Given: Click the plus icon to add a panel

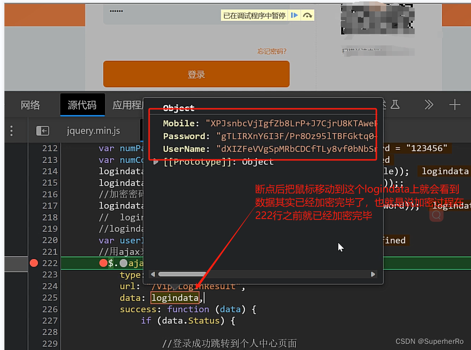Looking at the screenshot, I should [454, 105].
